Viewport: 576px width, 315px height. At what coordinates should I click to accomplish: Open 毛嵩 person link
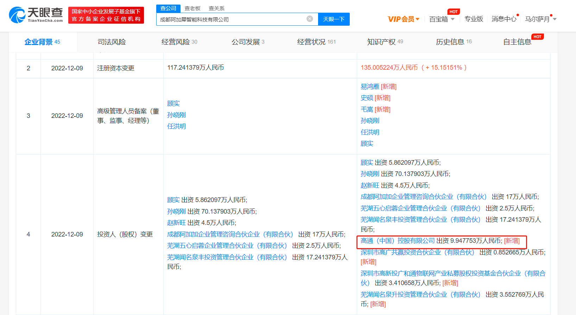367,109
